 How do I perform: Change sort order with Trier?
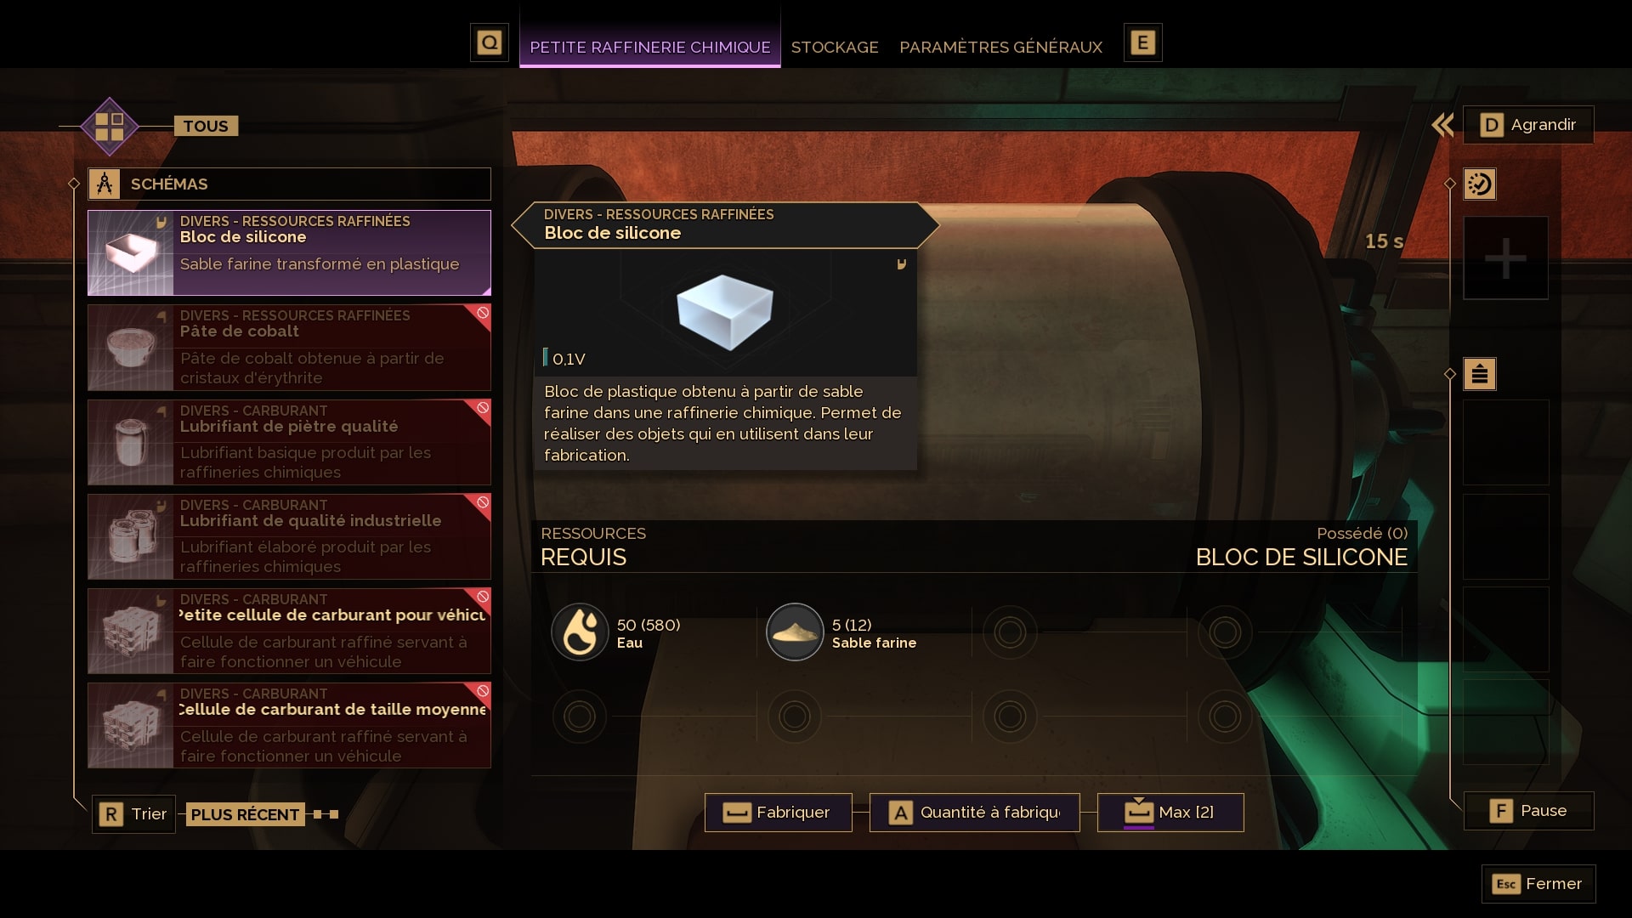(x=133, y=814)
